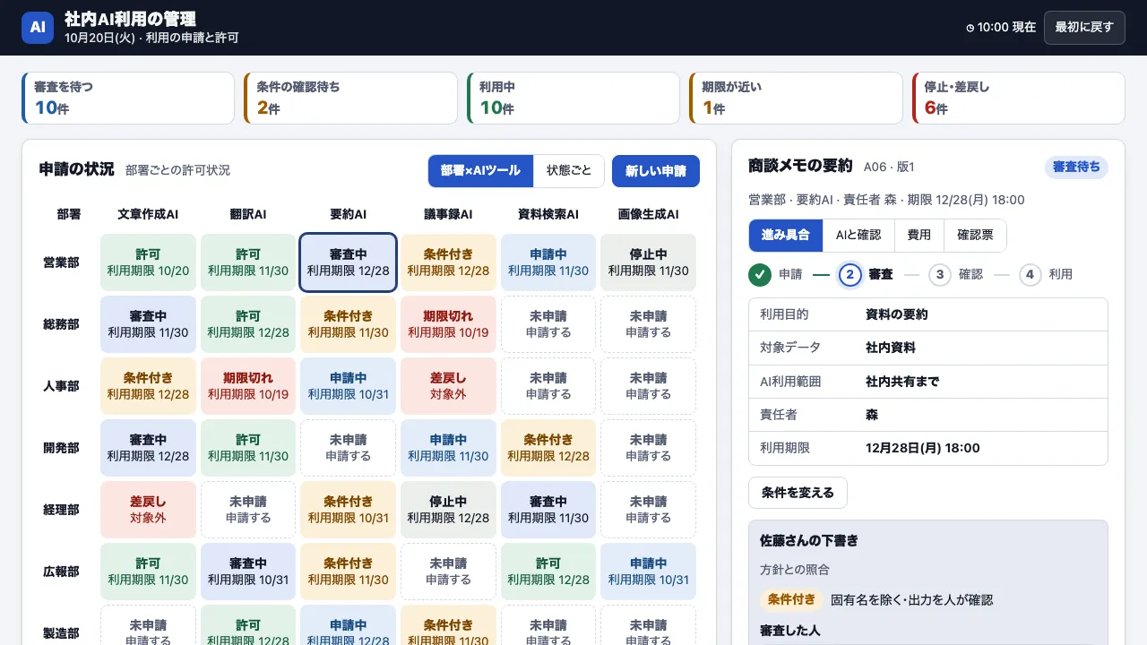Start a new request with 新しい申請
Viewport: 1147px width, 645px height.
(x=656, y=171)
